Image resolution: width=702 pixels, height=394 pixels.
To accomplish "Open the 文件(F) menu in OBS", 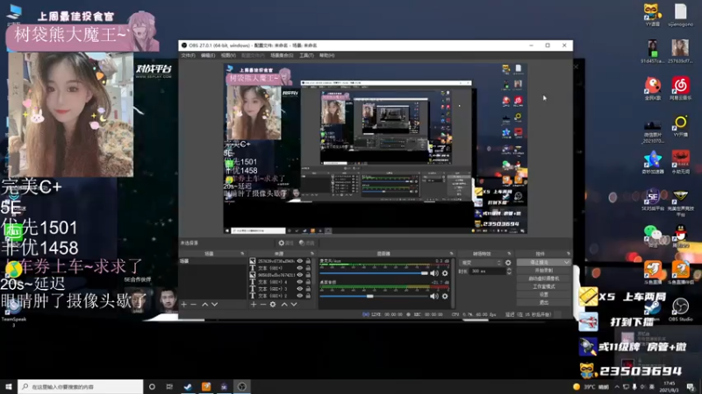I will [188, 55].
